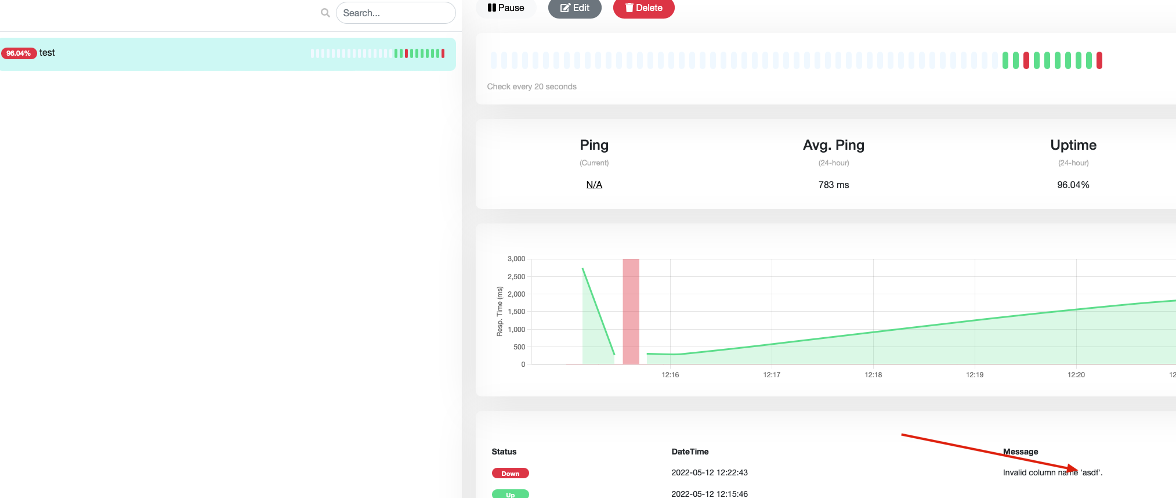Click the 12:16 chart axis label
1176x498 pixels.
pos(670,375)
